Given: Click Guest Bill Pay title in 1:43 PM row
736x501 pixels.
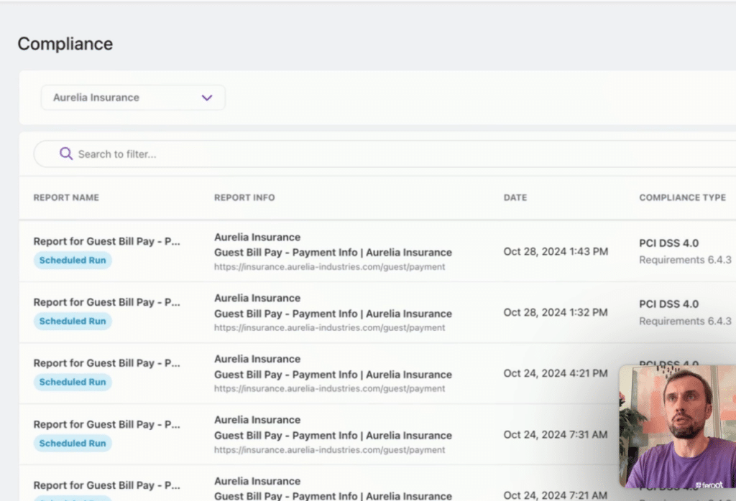Looking at the screenshot, I should pos(333,253).
